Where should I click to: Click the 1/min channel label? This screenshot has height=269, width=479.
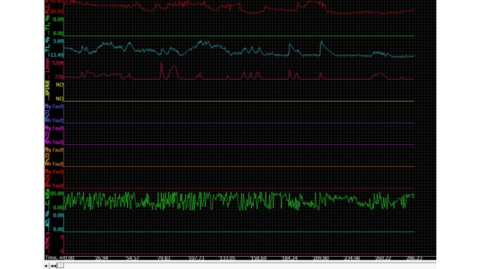click(x=47, y=69)
